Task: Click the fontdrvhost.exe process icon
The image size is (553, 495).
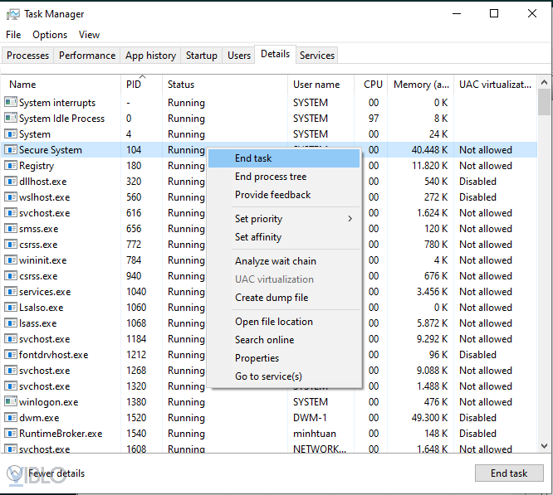Action: [11, 355]
